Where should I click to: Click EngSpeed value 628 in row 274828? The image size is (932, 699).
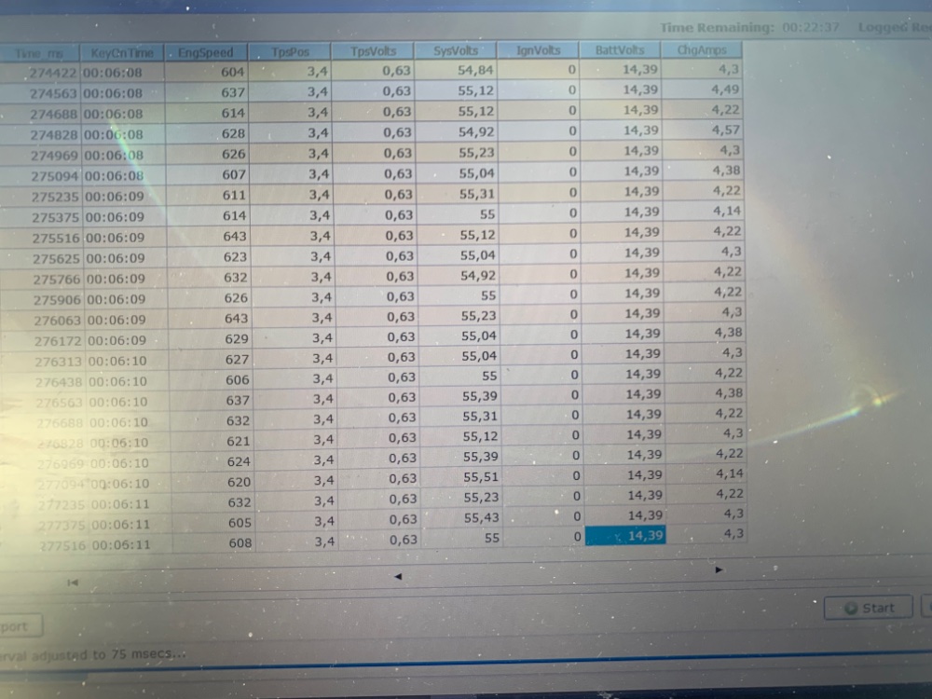coord(207,133)
